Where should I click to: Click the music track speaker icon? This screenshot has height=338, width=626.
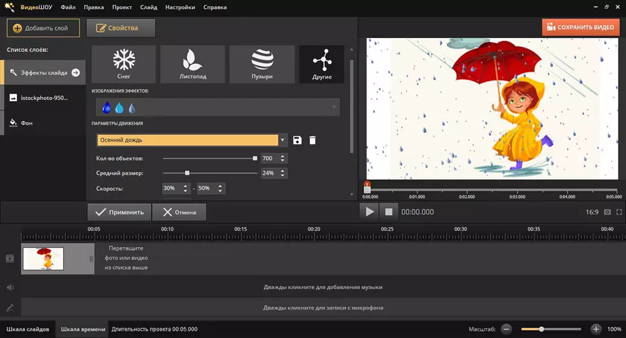[x=10, y=287]
